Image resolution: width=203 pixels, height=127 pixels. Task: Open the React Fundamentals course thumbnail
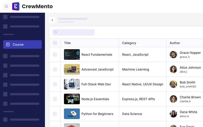(72, 55)
